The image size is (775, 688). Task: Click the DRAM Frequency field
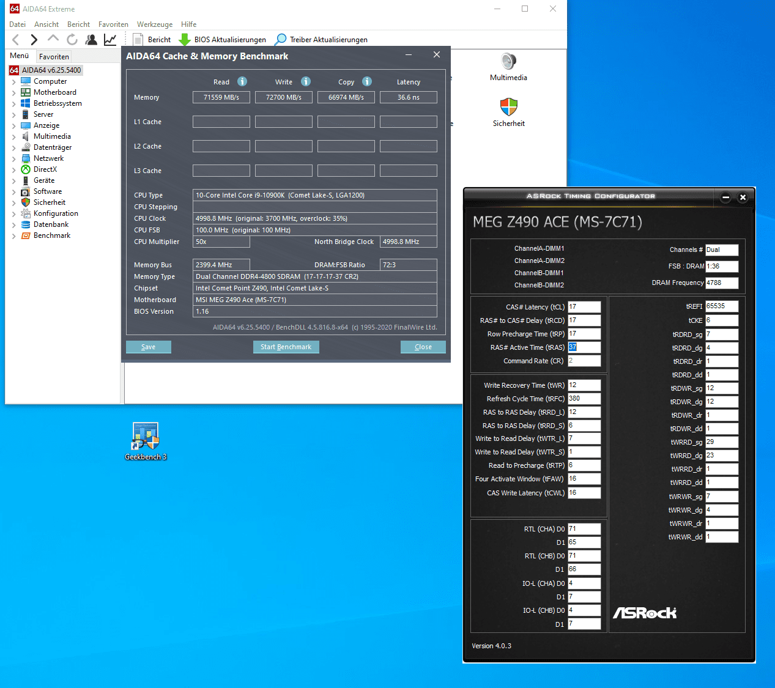pos(722,283)
